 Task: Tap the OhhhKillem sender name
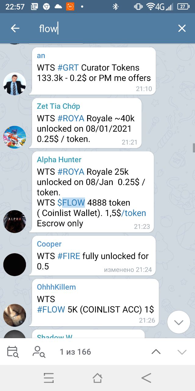coord(56,287)
